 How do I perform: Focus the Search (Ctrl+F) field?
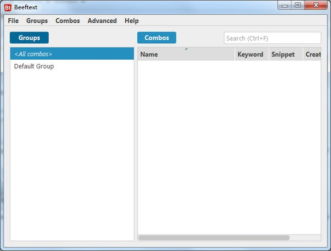tap(273, 38)
